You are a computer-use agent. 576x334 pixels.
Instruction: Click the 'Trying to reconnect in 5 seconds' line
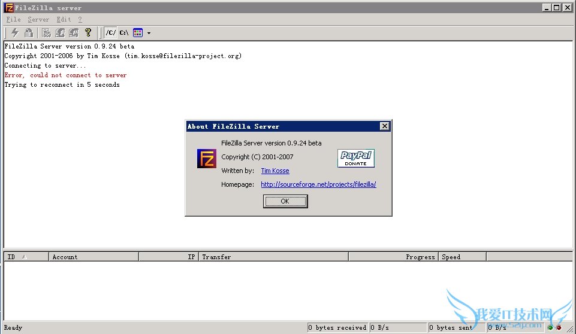62,84
